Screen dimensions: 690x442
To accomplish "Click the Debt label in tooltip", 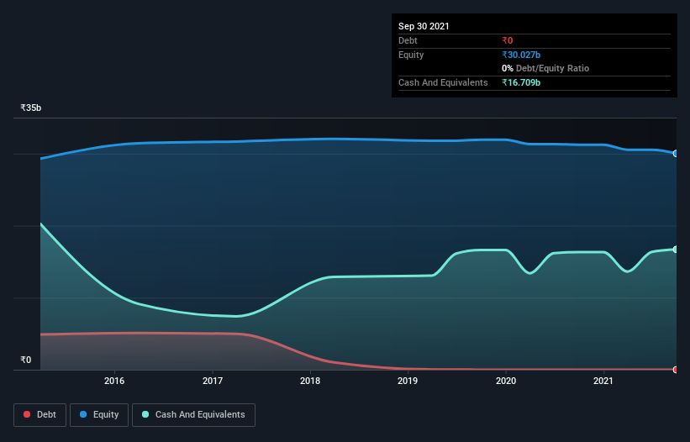I will [x=408, y=40].
